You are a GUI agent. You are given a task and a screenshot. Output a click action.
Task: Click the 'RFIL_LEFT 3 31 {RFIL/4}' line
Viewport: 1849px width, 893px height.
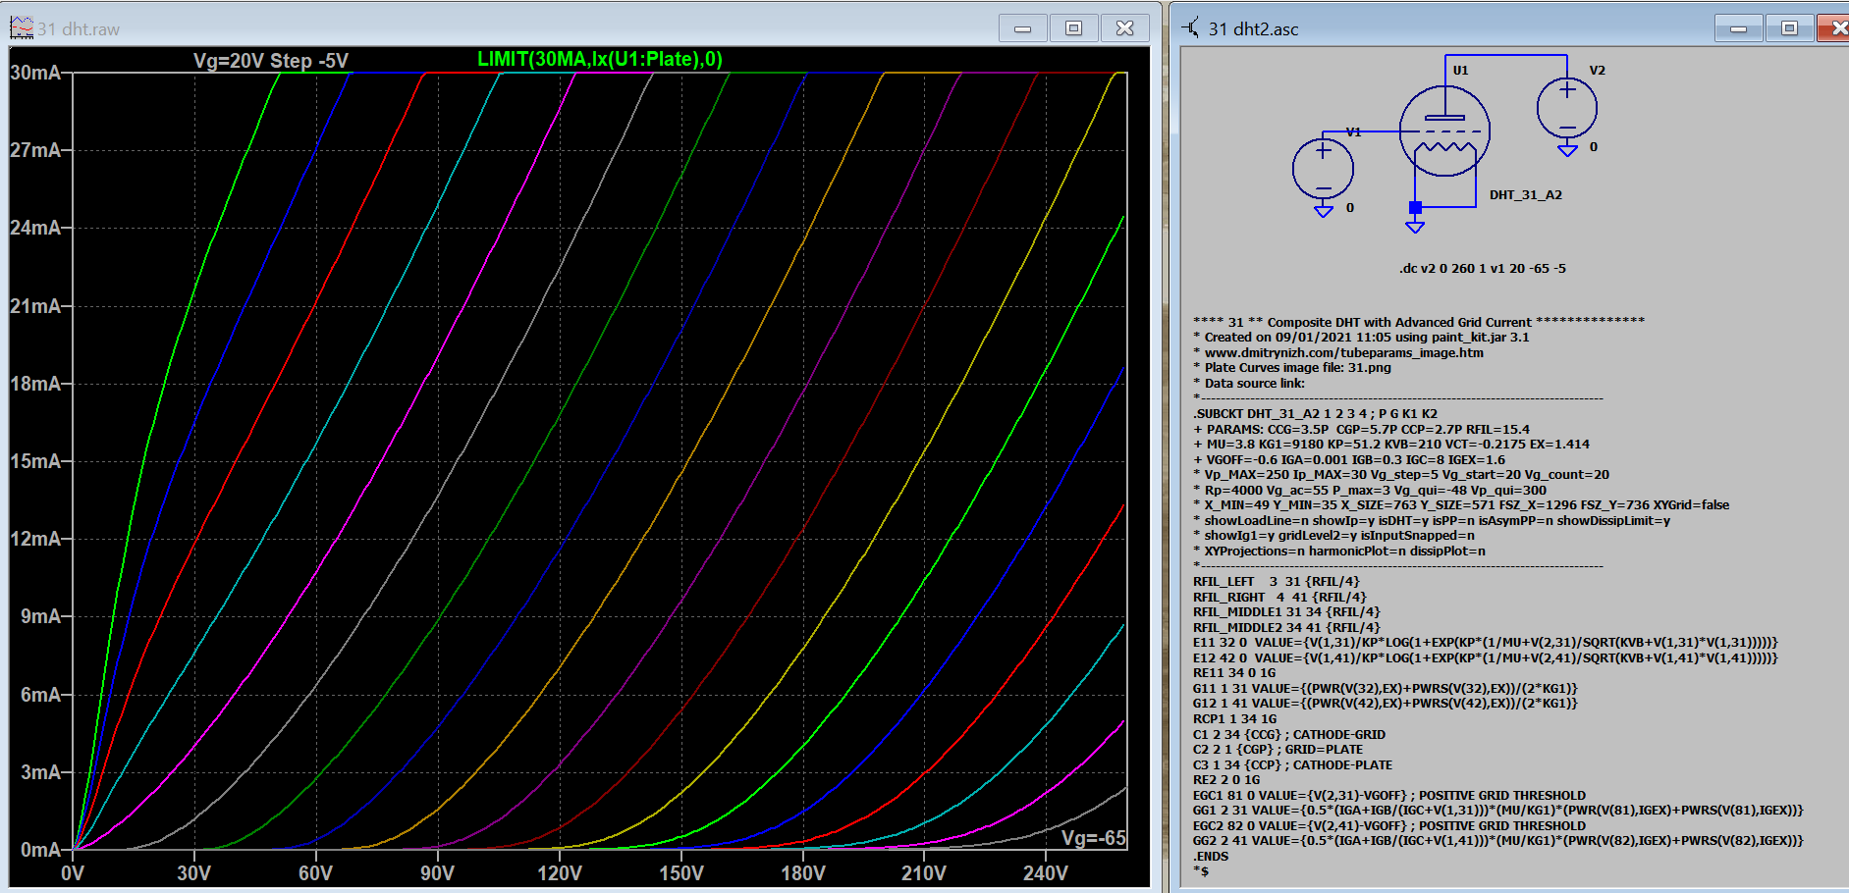coord(1277,582)
